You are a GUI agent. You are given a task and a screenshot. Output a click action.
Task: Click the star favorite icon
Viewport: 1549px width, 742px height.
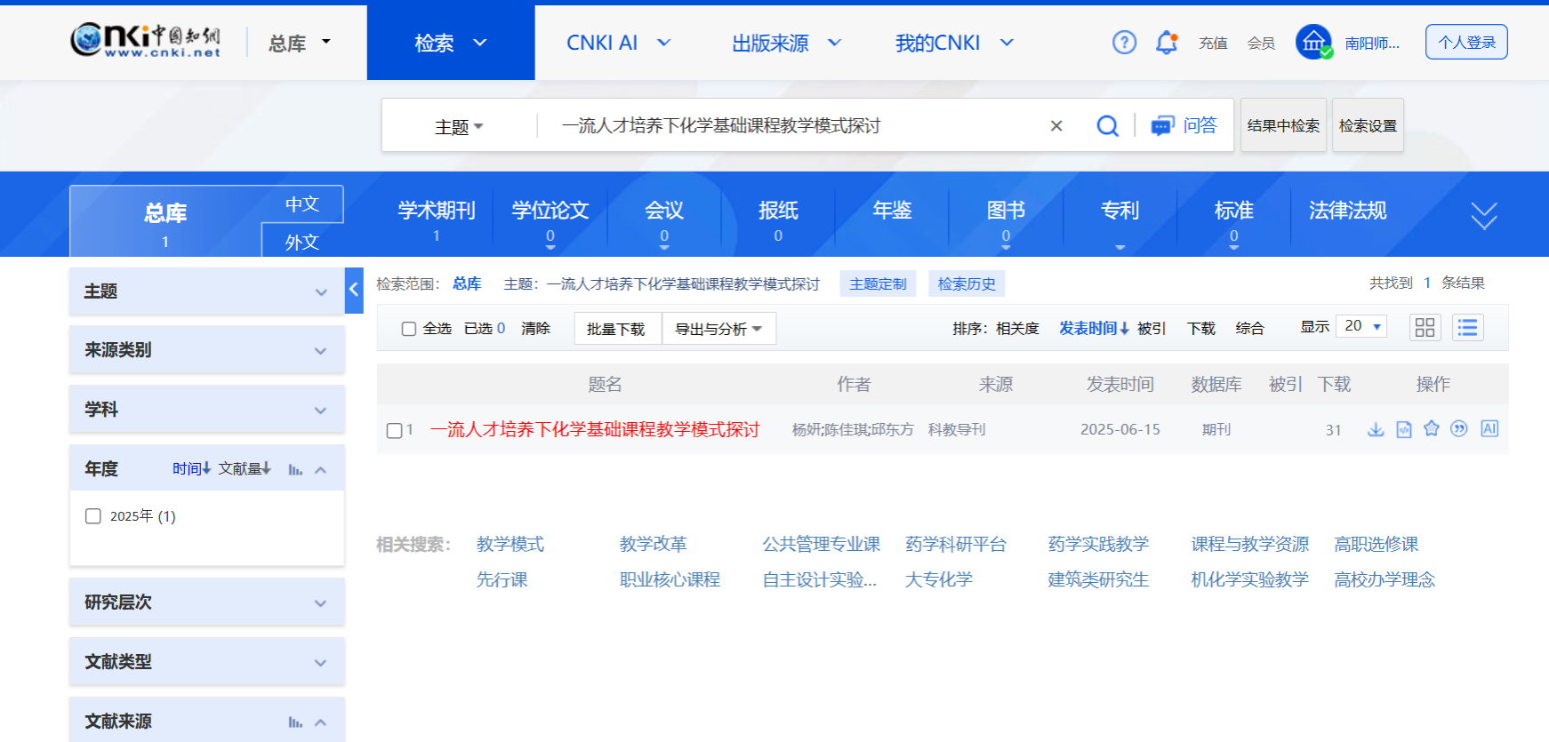1432,429
